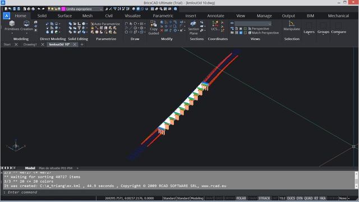Click the Modeling workspace button in status bar
The width and height of the screenshot is (359, 202).
tap(197, 198)
